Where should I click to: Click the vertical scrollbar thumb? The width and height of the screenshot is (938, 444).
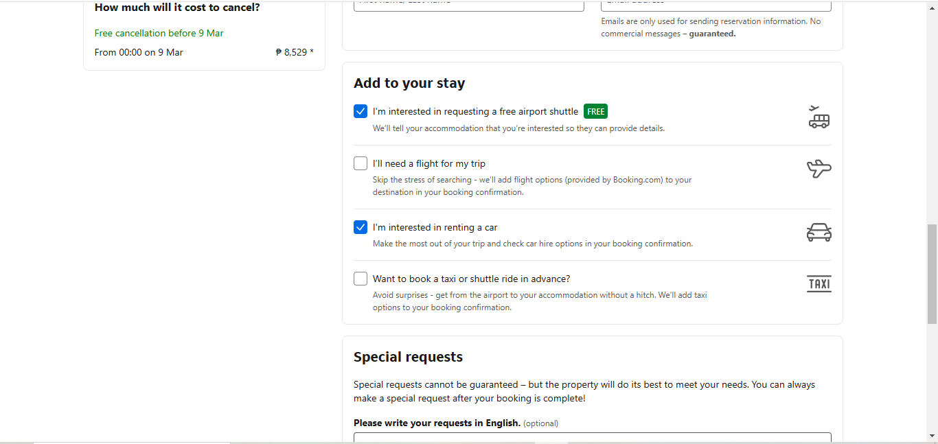pos(932,273)
